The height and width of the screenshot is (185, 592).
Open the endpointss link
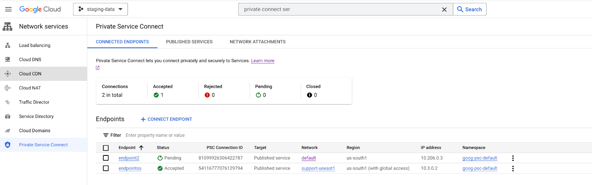(130, 168)
